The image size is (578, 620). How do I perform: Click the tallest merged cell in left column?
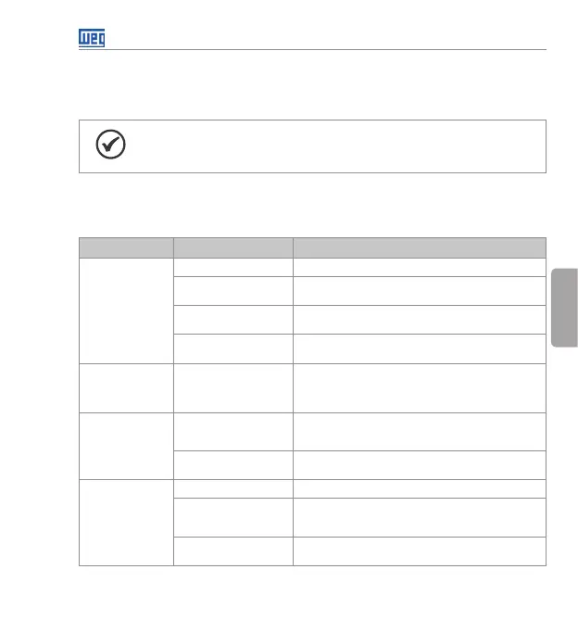click(x=126, y=310)
